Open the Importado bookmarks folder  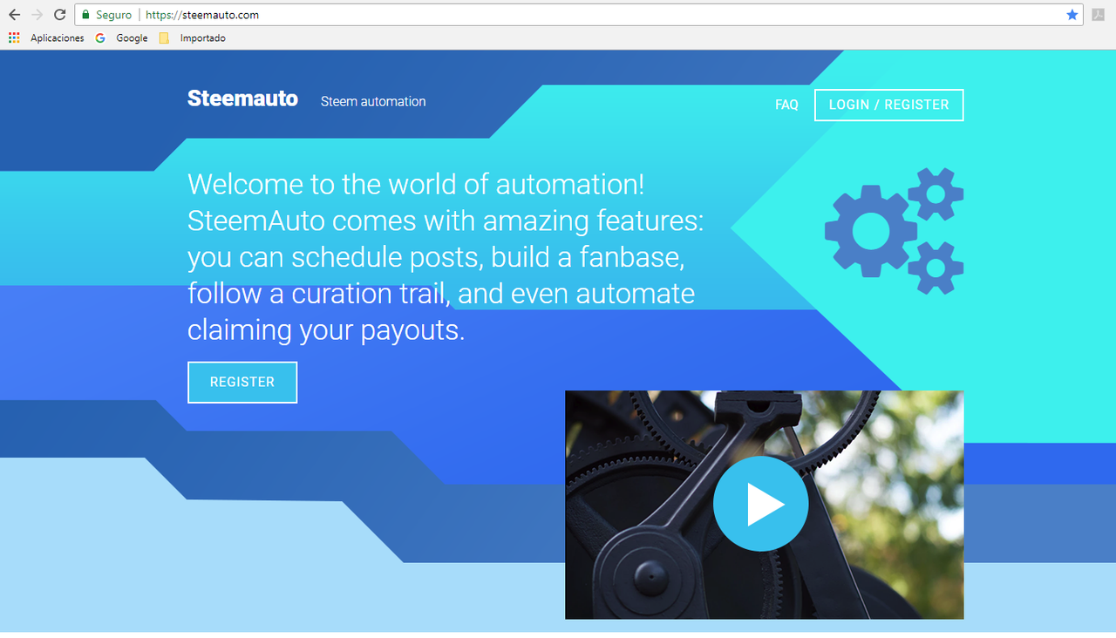click(x=193, y=38)
